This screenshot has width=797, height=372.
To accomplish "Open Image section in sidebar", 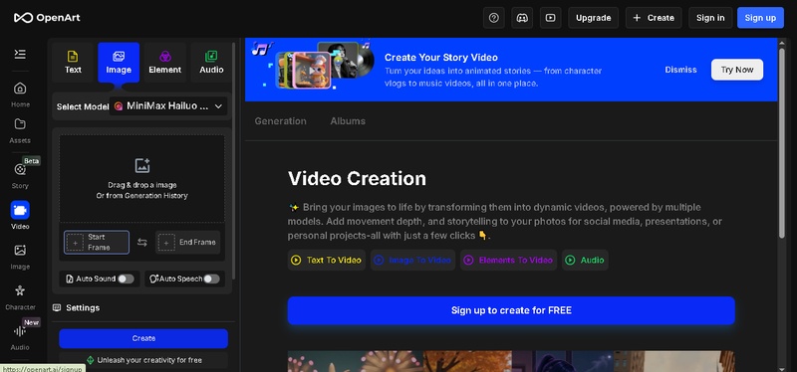I will point(20,257).
